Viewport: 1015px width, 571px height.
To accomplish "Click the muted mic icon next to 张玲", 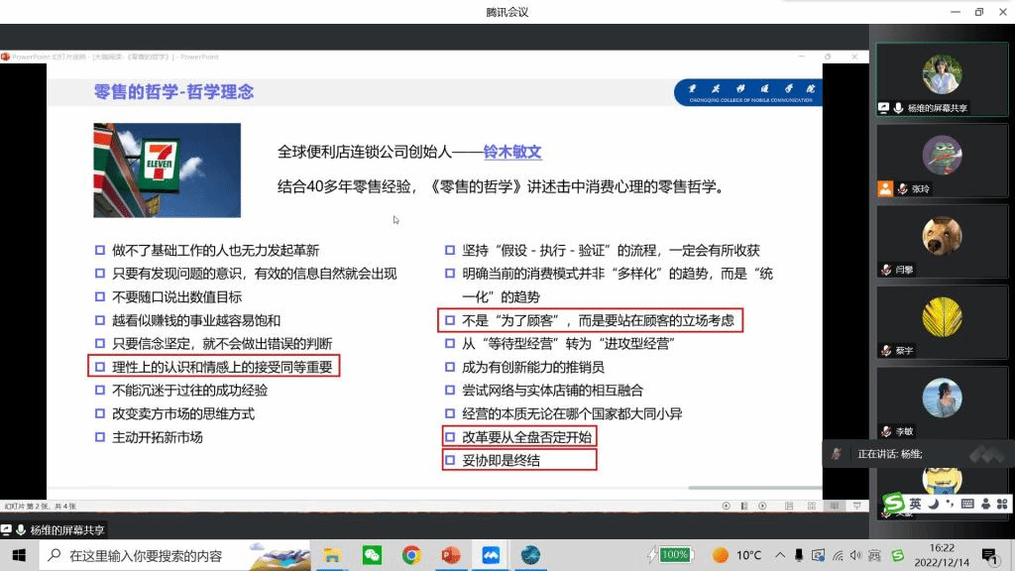I will [x=903, y=188].
